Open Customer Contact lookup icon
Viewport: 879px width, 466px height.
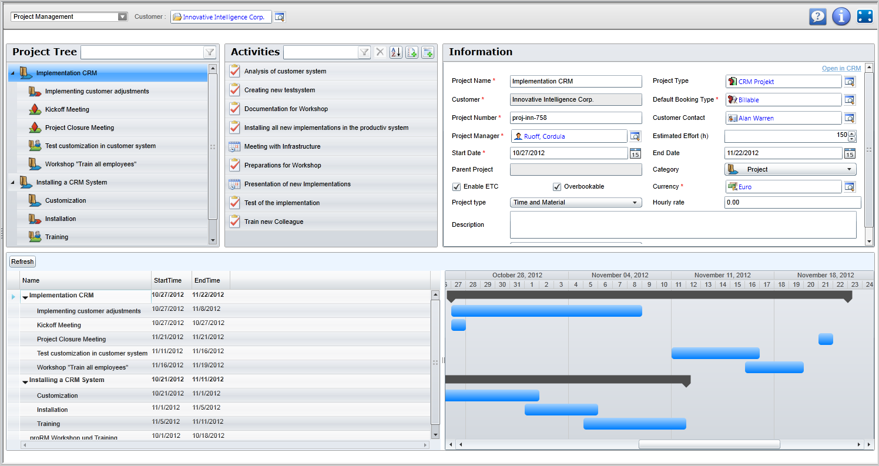[x=850, y=118]
